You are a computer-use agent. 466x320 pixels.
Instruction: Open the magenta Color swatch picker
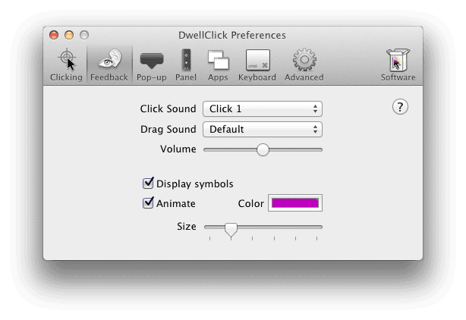click(295, 203)
